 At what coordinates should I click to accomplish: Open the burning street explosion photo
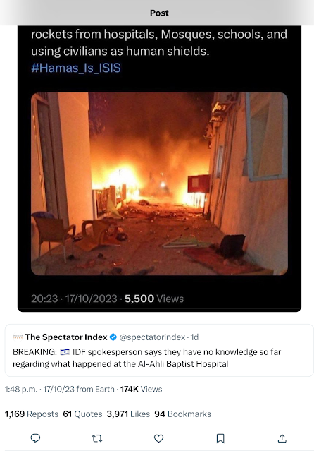tap(159, 184)
